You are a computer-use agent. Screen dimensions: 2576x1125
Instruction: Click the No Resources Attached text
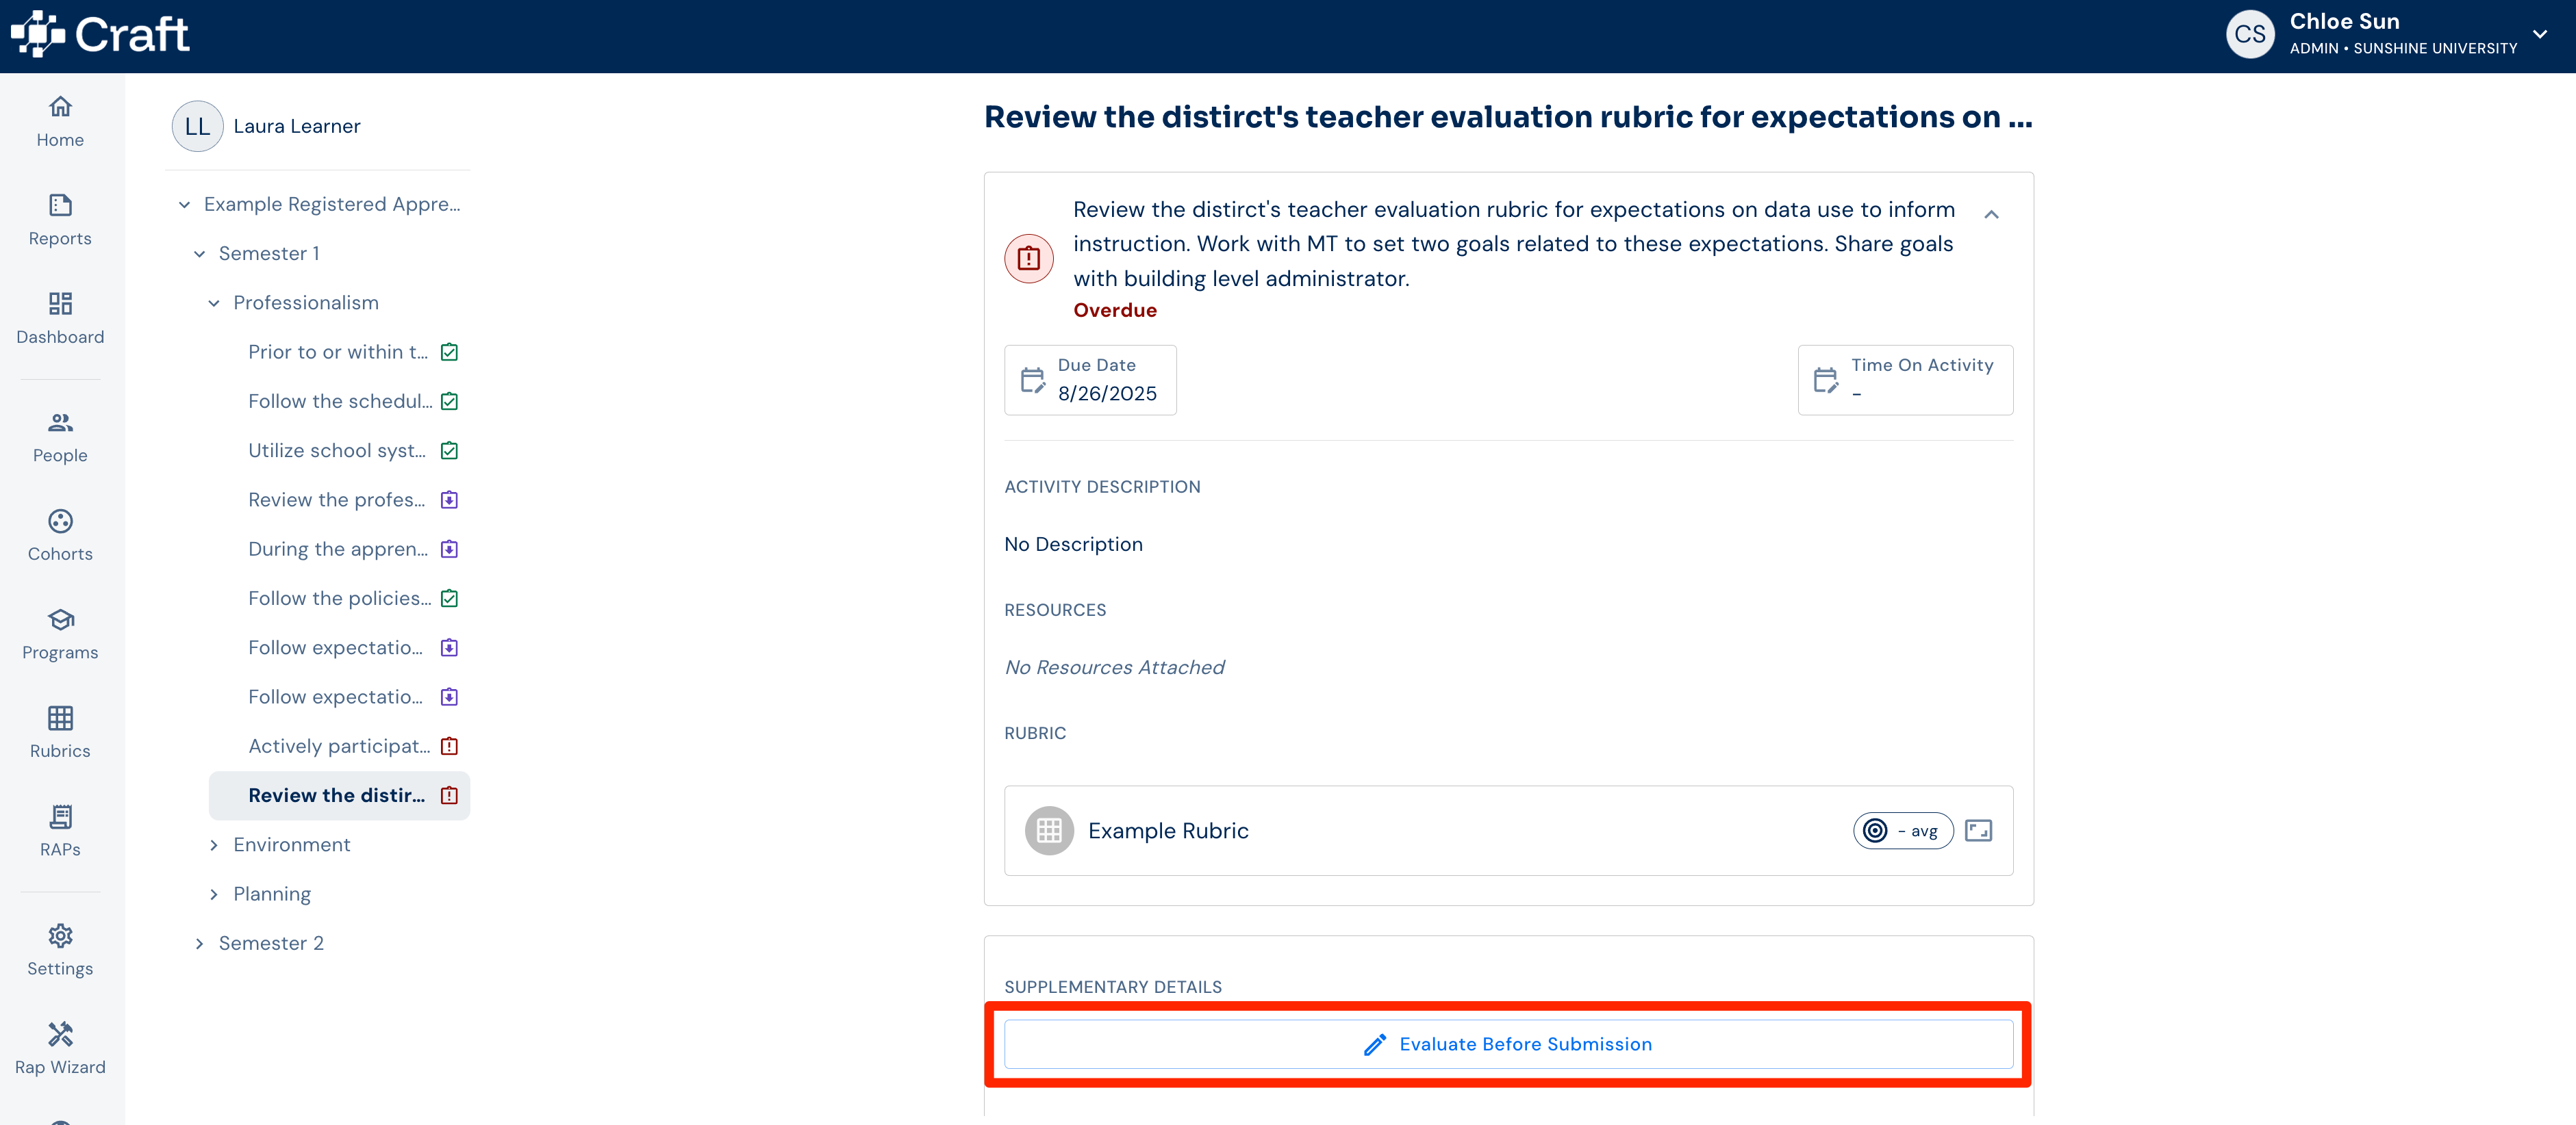(x=1114, y=667)
